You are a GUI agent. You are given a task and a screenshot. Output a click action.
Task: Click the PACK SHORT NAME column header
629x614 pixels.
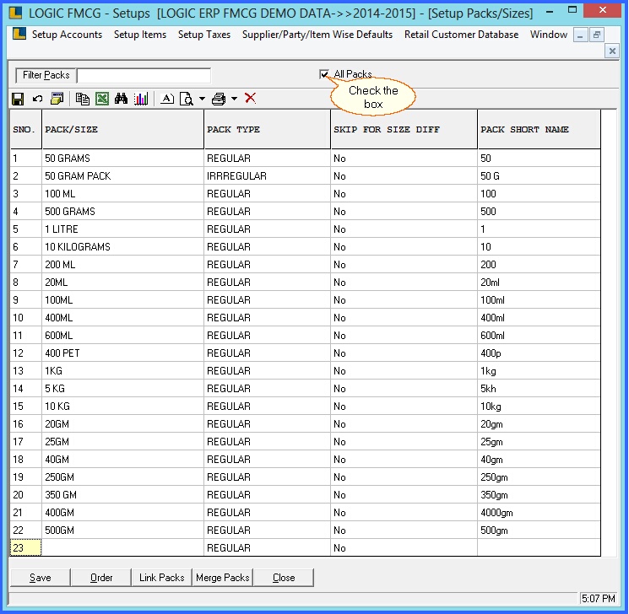540,129
